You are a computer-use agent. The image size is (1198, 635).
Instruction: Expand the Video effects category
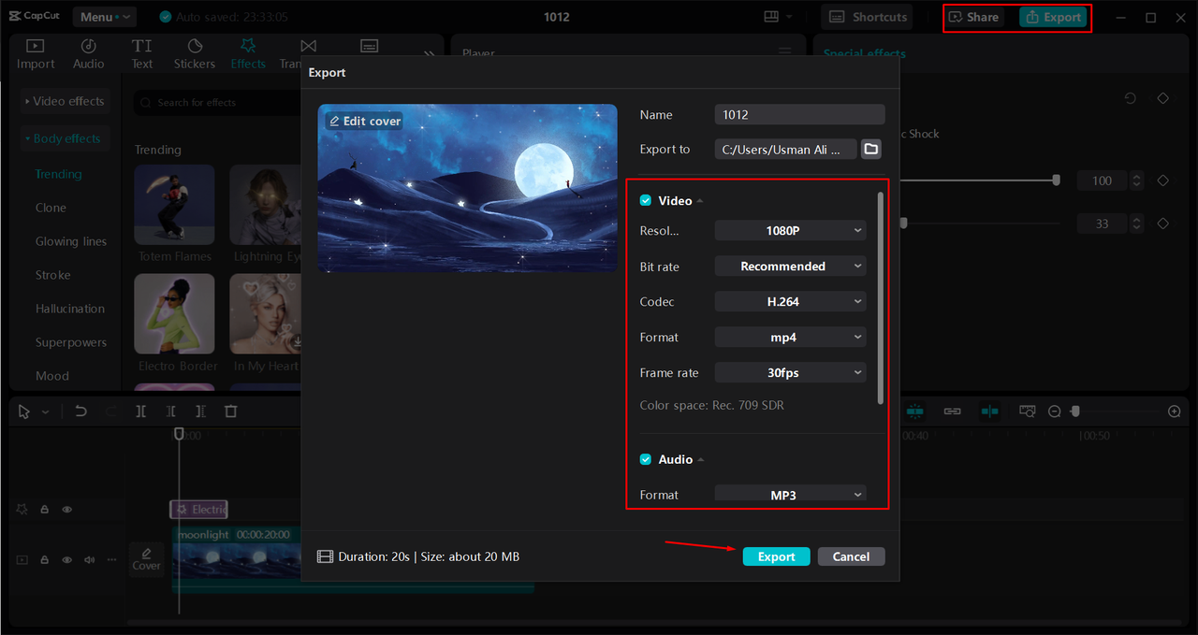[66, 101]
